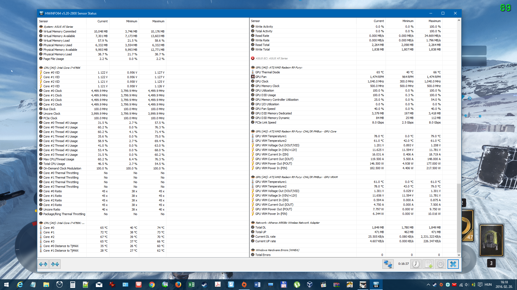The image size is (517, 290).
Task: Click the right pane scroll down arrow
Action: pos(459,255)
